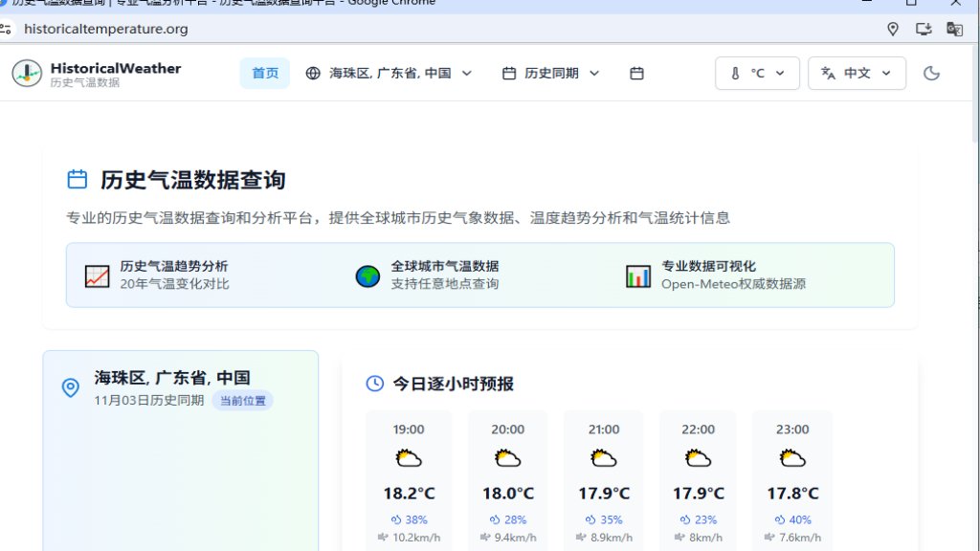Image resolution: width=980 pixels, height=551 pixels.
Task: Toggle dark mode with the moon icon
Action: (931, 72)
